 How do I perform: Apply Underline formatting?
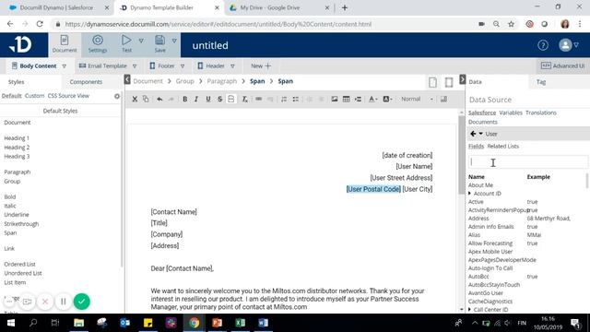(208, 99)
